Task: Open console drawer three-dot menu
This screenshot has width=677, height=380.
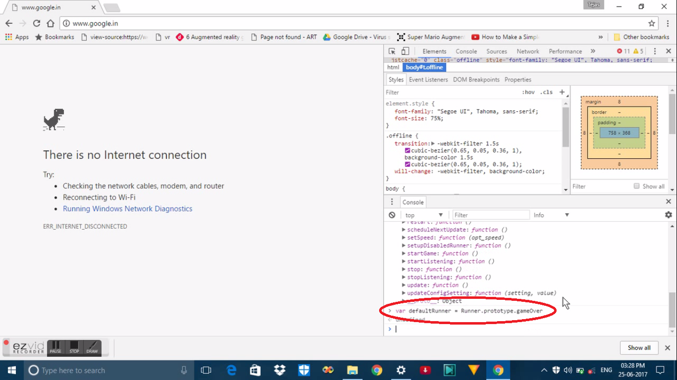Action: 392,202
